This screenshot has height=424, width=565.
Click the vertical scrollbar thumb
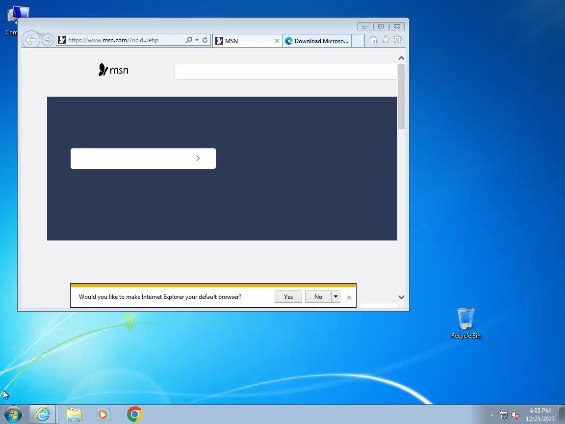[x=401, y=97]
